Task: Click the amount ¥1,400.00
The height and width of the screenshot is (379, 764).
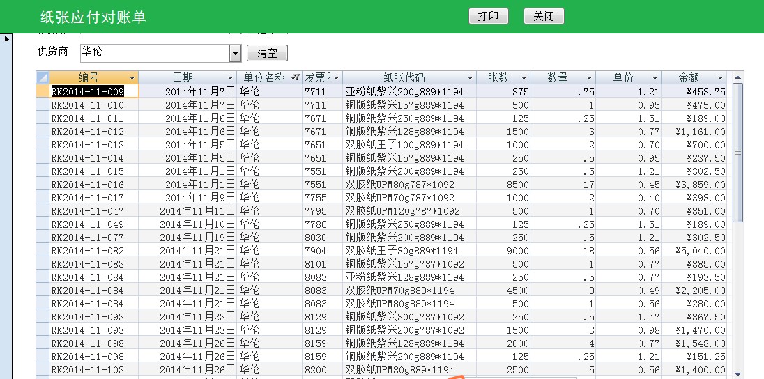Action: (x=694, y=370)
